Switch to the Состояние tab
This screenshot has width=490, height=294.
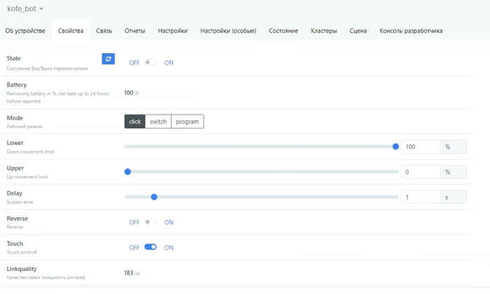click(x=283, y=31)
